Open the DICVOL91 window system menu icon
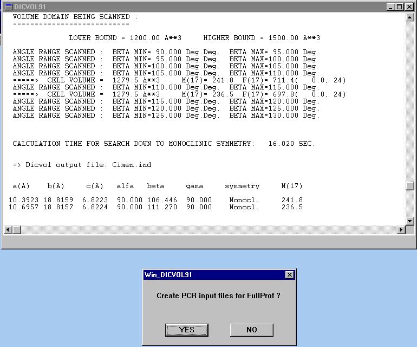Viewport: 417px width, 347px height. click(8, 7)
